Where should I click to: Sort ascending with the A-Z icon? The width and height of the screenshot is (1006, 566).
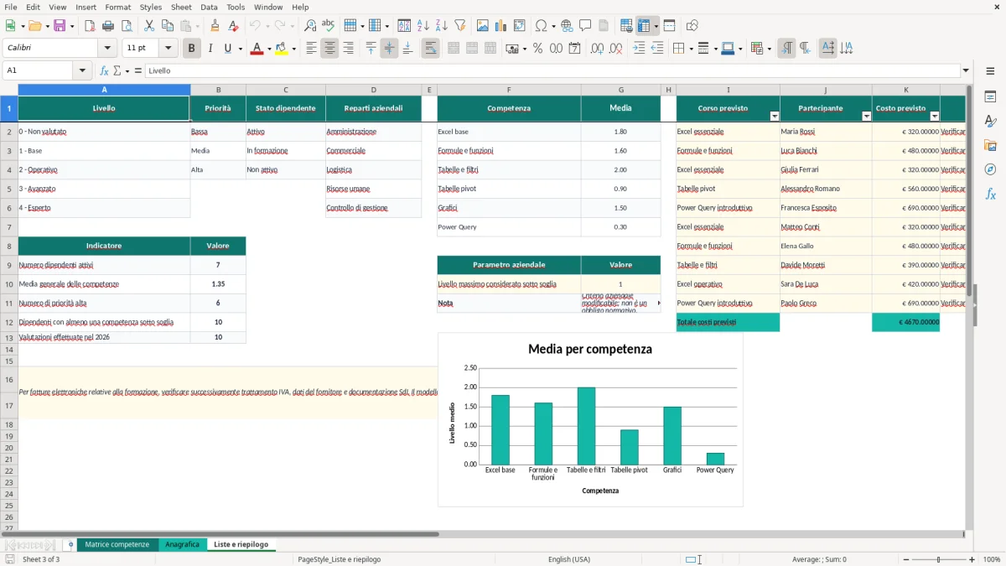click(423, 26)
